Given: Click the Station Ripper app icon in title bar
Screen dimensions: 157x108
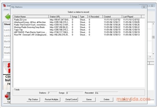Looking at the screenshot, I should (x=5, y=6).
